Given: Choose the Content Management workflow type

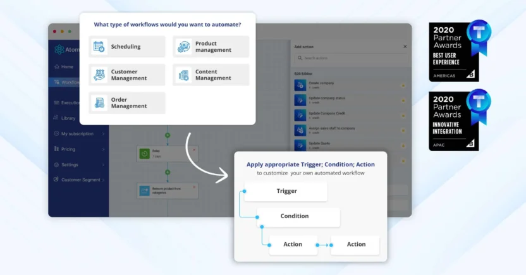Looking at the screenshot, I should (x=211, y=75).
